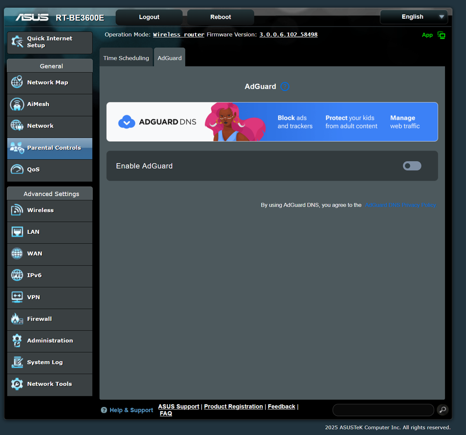Click the Network icon in sidebar

click(x=17, y=125)
